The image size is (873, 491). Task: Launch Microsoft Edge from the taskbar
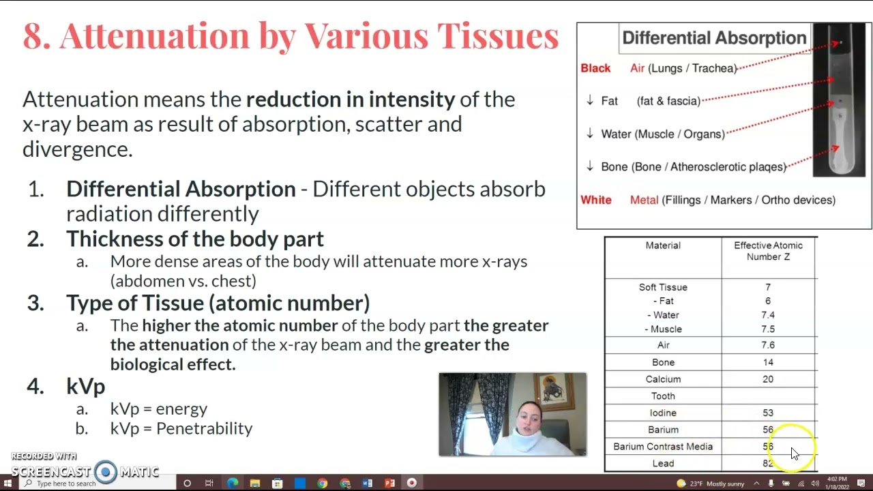tap(233, 483)
